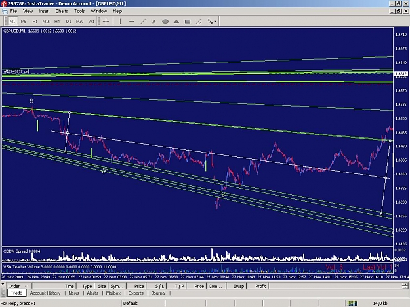The image size is (410, 307).
Task: Switch chart to H4 timeframe
Action: pyautogui.click(x=57, y=22)
